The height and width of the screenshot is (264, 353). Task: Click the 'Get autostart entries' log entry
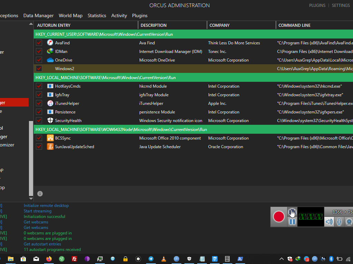42,244
